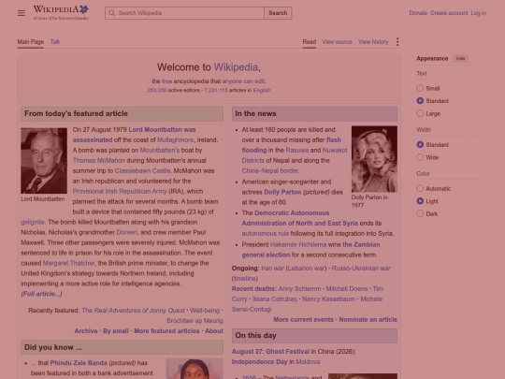The height and width of the screenshot is (379, 505).
Task: Click the Wikipedia logo
Action: pos(61,13)
